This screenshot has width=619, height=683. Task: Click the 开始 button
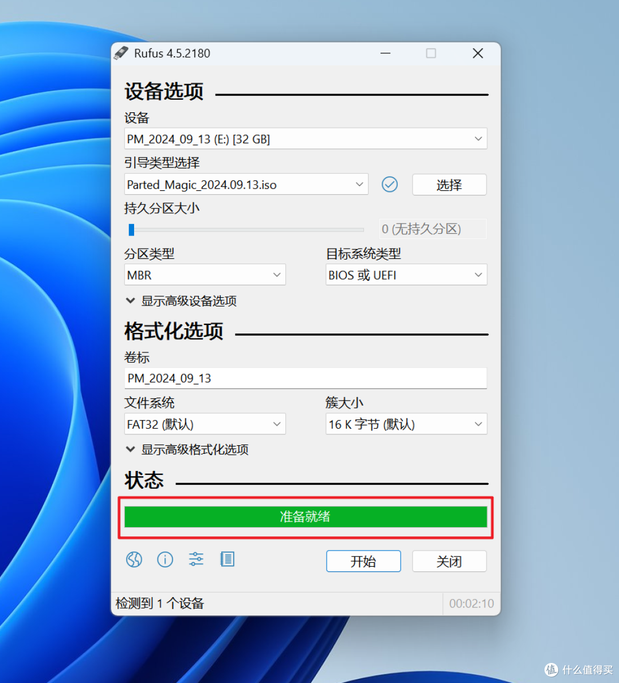coord(363,561)
